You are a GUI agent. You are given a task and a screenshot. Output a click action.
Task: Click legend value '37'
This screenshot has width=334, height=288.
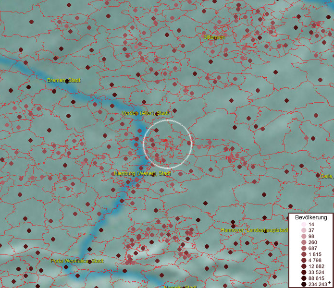pyautogui.click(x=311, y=230)
